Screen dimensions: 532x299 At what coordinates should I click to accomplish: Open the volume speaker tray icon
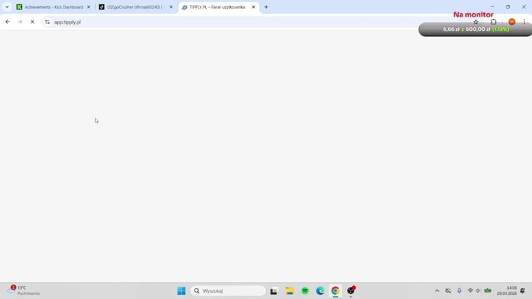478,291
